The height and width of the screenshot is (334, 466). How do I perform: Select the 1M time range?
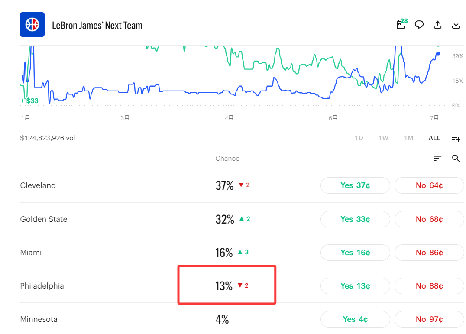point(408,138)
